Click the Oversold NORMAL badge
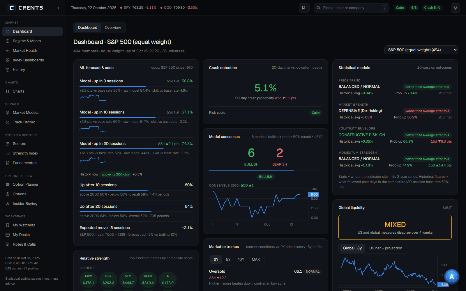This screenshot has height=291, width=466. click(x=313, y=272)
